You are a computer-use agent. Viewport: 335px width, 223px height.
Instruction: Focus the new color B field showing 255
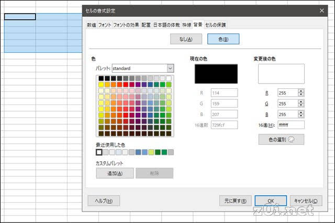(288, 114)
